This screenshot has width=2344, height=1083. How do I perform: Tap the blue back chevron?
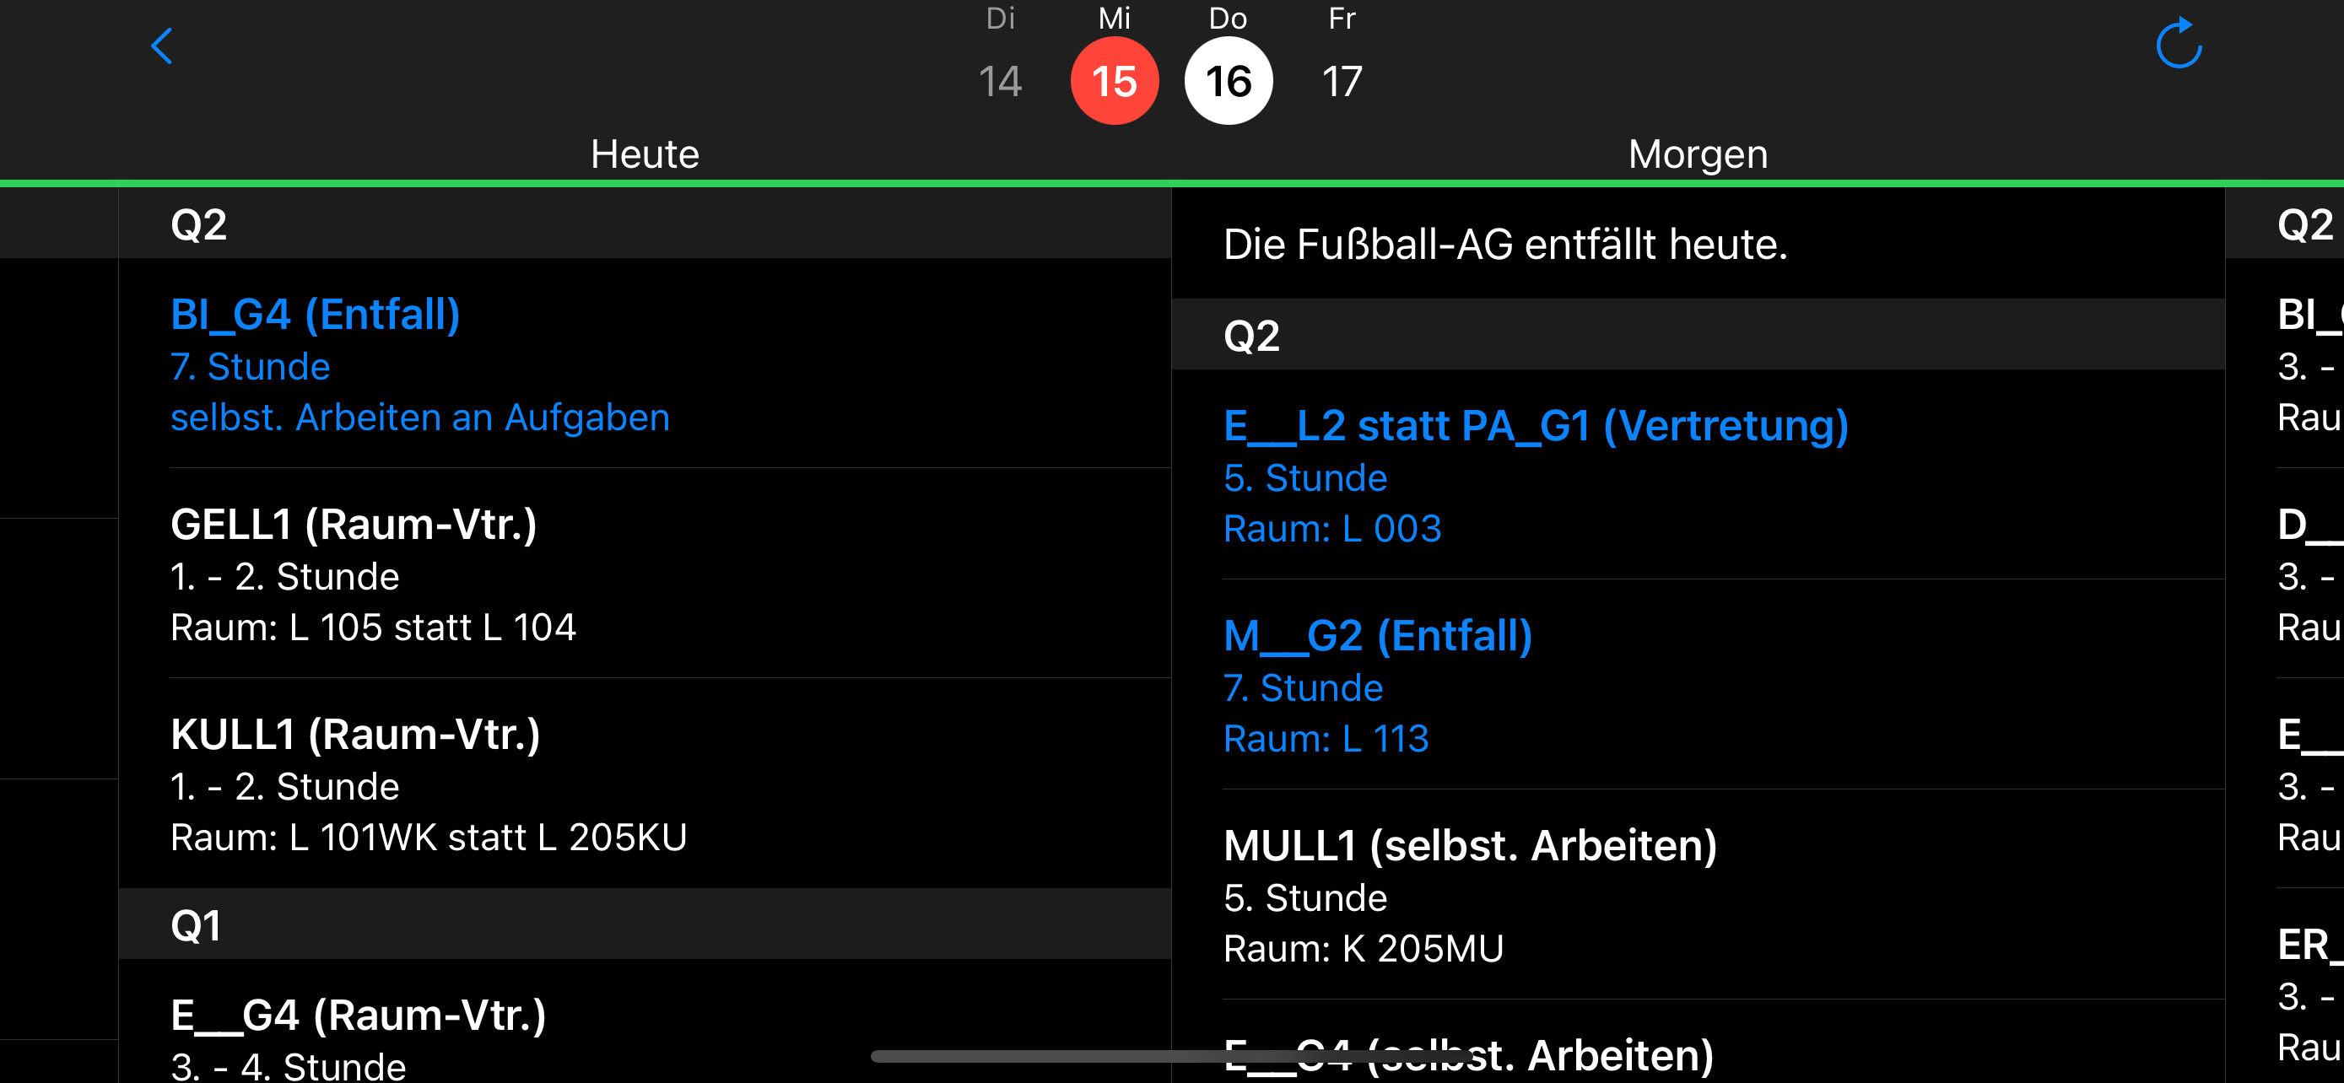click(162, 46)
